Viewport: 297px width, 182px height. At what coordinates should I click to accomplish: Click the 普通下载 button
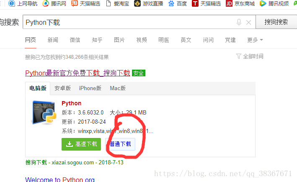coord(120,144)
